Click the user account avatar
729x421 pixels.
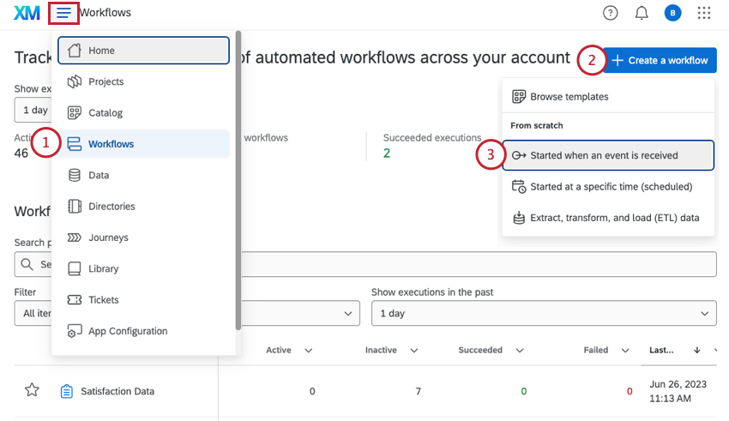[x=672, y=13]
